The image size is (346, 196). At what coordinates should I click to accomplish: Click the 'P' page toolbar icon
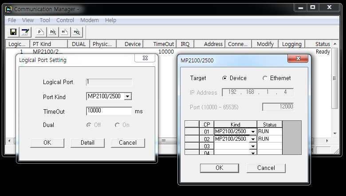41,32
